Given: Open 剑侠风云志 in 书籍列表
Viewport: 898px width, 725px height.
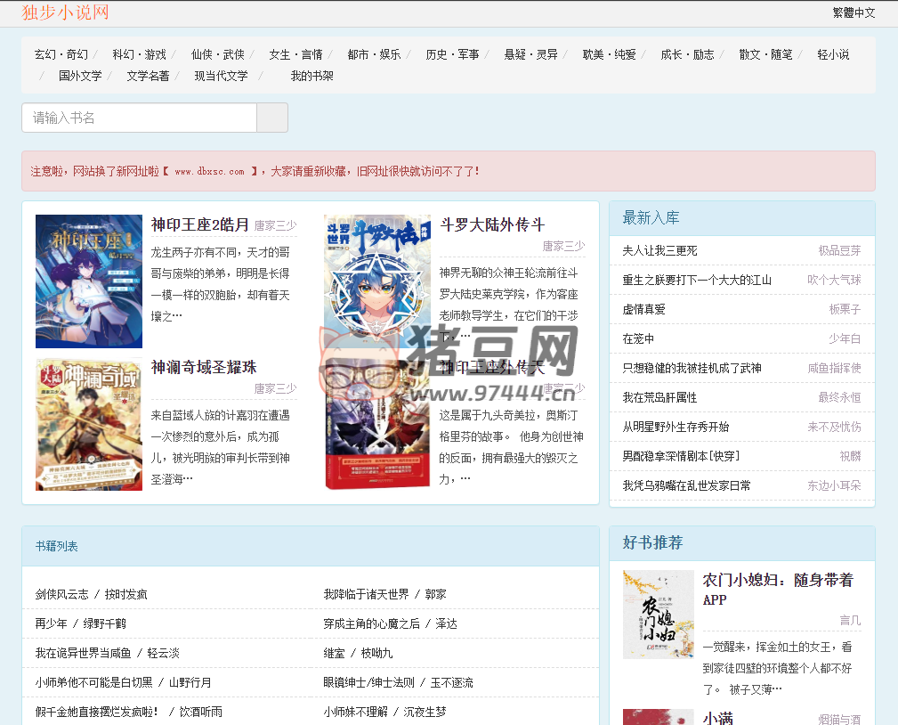Looking at the screenshot, I should click(x=61, y=594).
